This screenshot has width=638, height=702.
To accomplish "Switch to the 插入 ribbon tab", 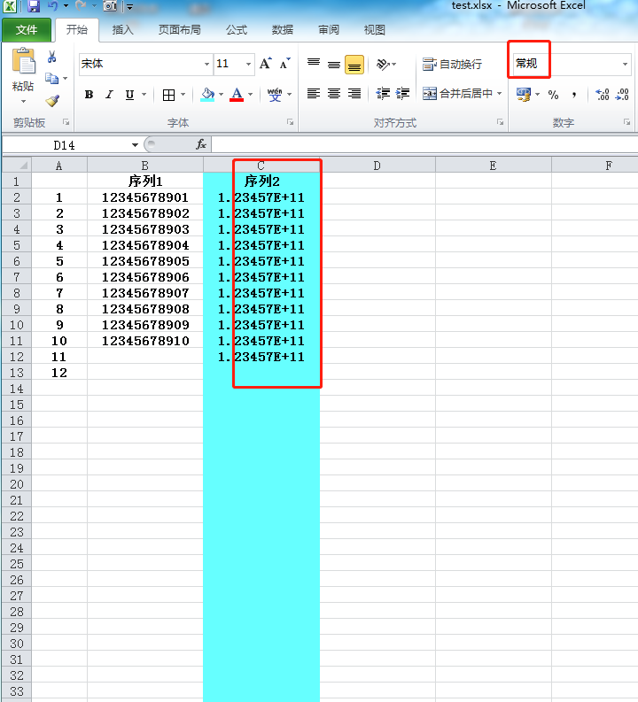I will [x=122, y=30].
